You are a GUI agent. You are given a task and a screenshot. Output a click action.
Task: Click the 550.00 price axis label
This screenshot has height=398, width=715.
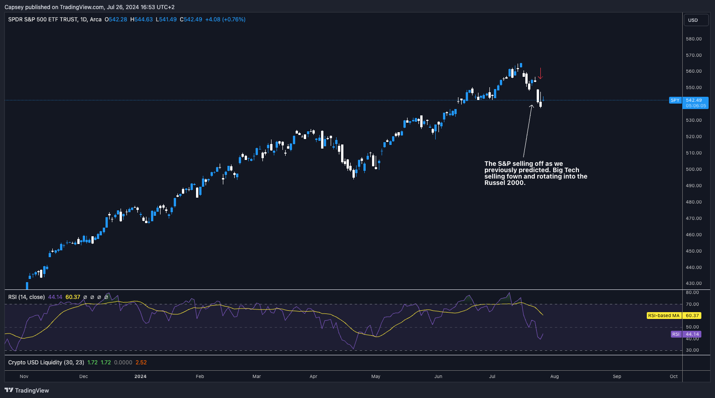[694, 87]
